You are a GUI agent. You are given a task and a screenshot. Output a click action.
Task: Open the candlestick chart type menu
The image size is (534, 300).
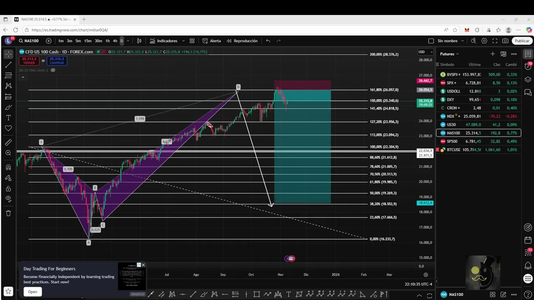click(139, 41)
